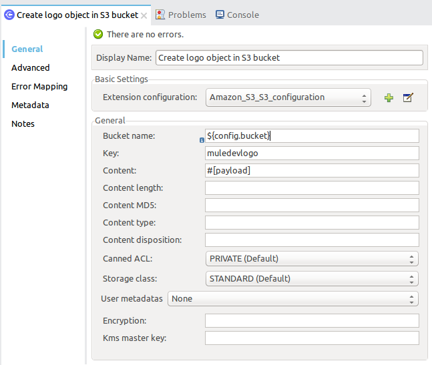This screenshot has height=365, width=432.
Task: Open the Extension configuration dropdown
Action: (x=288, y=97)
